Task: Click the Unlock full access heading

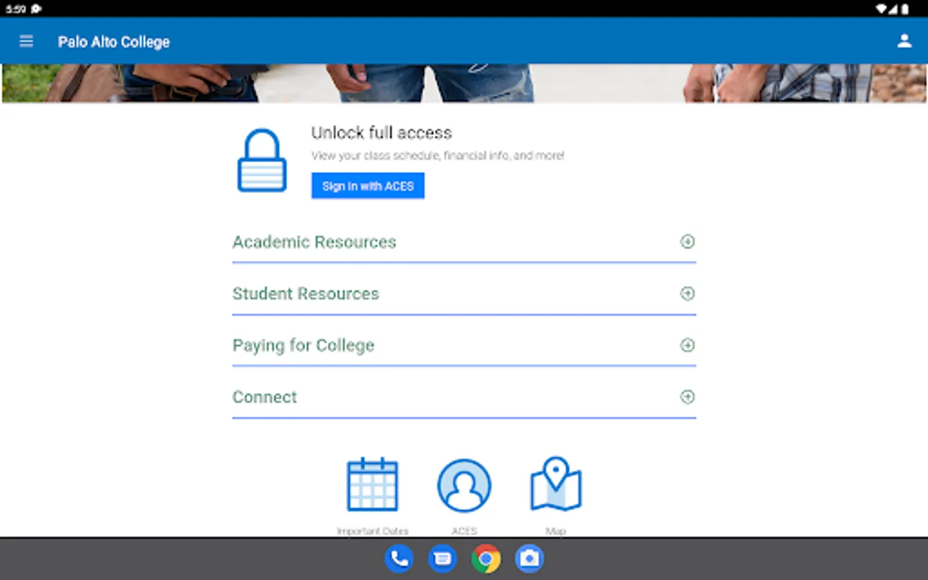Action: tap(382, 133)
